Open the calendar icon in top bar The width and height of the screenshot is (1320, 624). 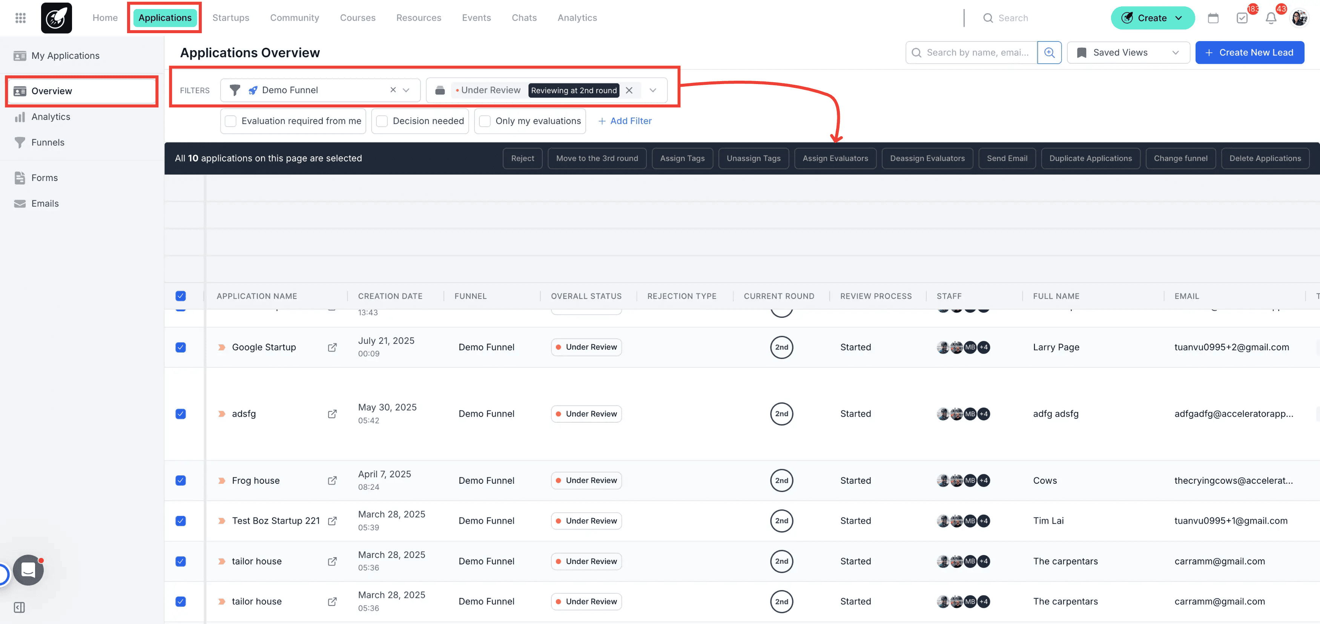1213,18
